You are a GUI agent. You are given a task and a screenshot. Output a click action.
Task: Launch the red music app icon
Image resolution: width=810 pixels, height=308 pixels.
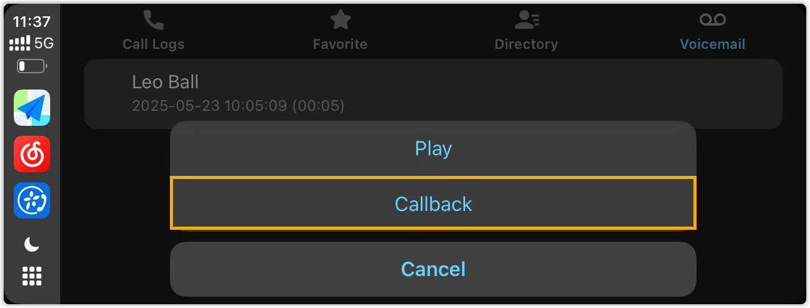tap(32, 154)
